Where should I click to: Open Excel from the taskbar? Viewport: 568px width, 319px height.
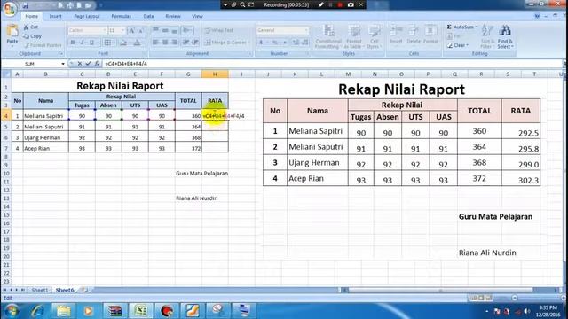[x=140, y=311]
